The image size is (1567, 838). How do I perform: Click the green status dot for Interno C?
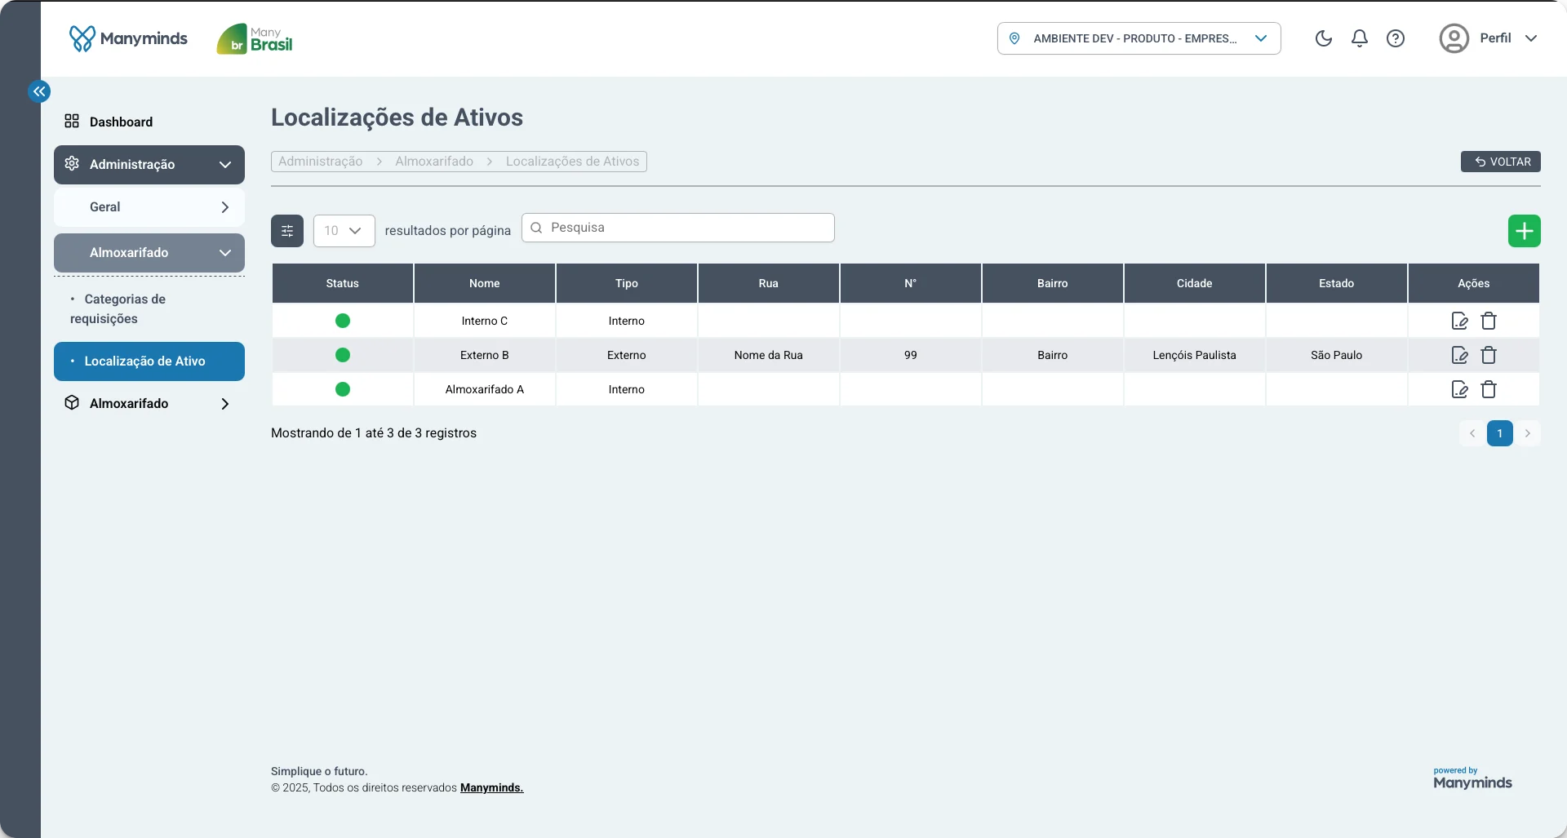coord(343,321)
